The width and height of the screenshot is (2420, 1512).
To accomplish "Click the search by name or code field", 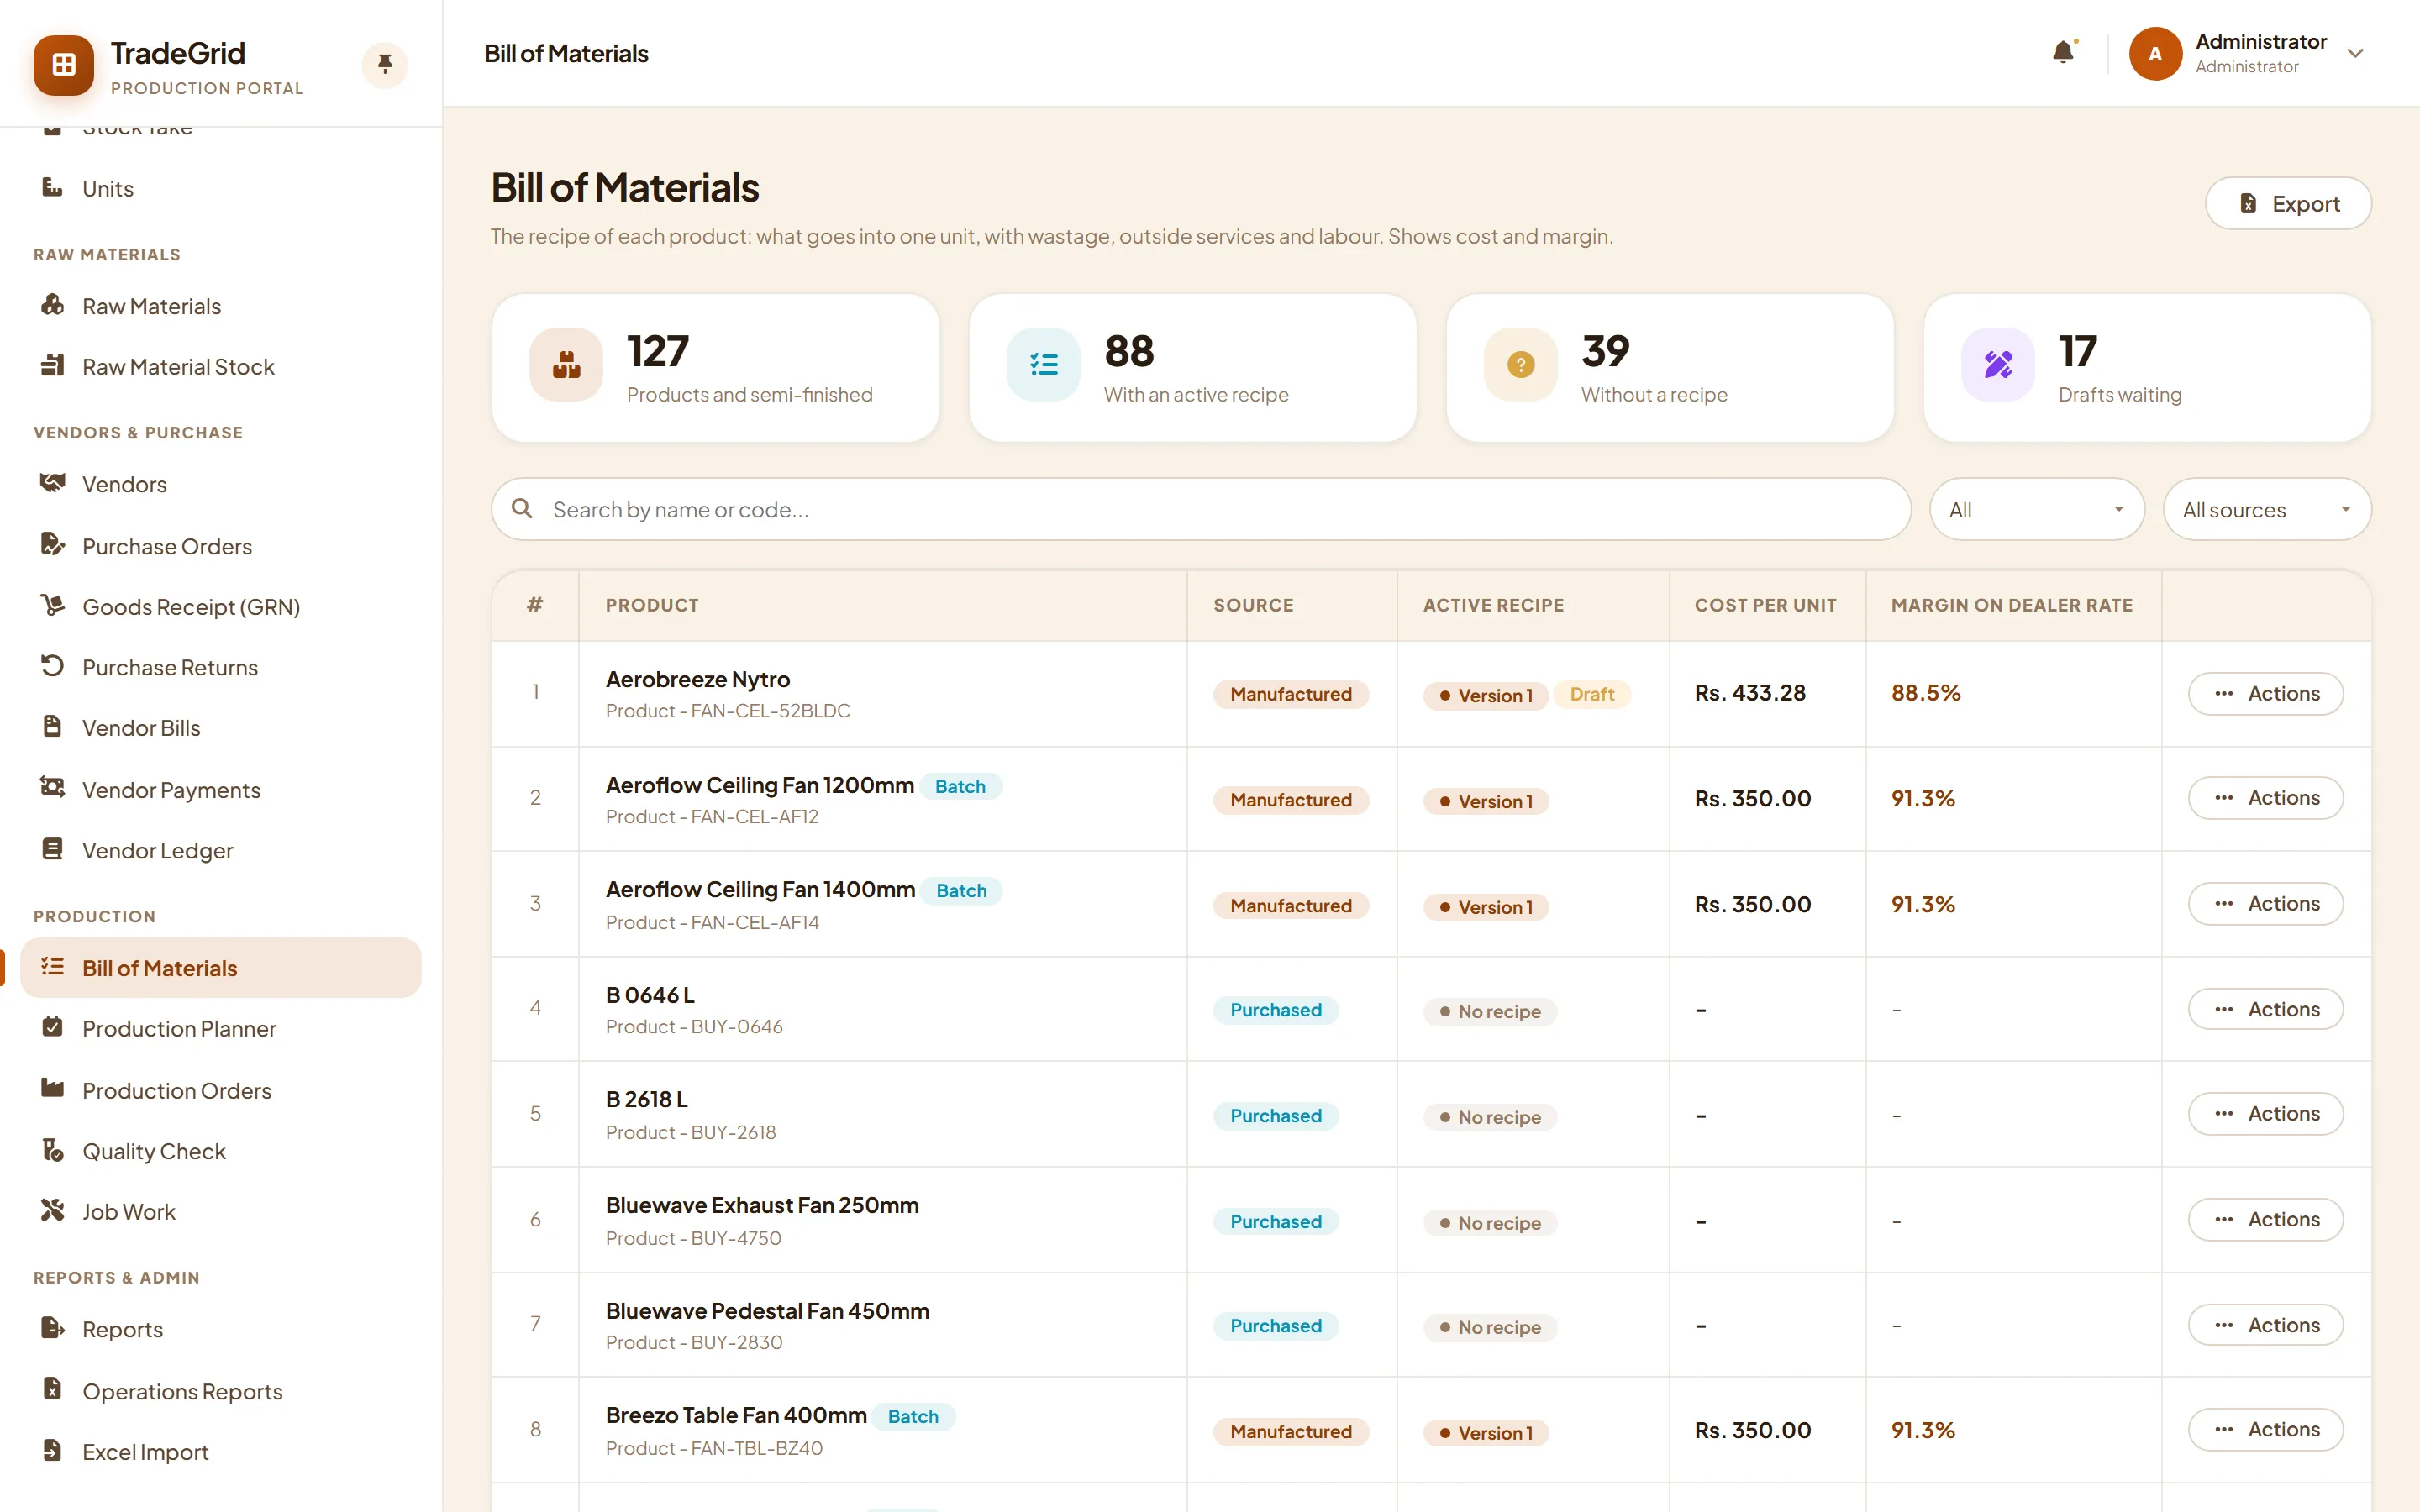I will pyautogui.click(x=1200, y=510).
